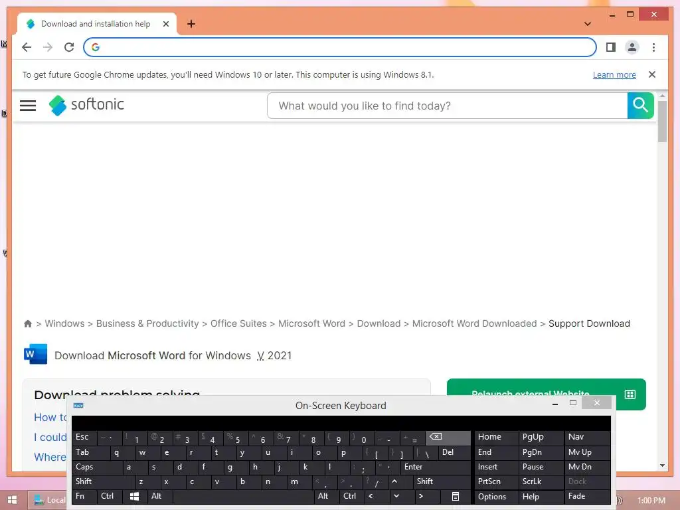Toggle the left Ctrl key
Viewport: 680px width, 510px height.
[110, 496]
